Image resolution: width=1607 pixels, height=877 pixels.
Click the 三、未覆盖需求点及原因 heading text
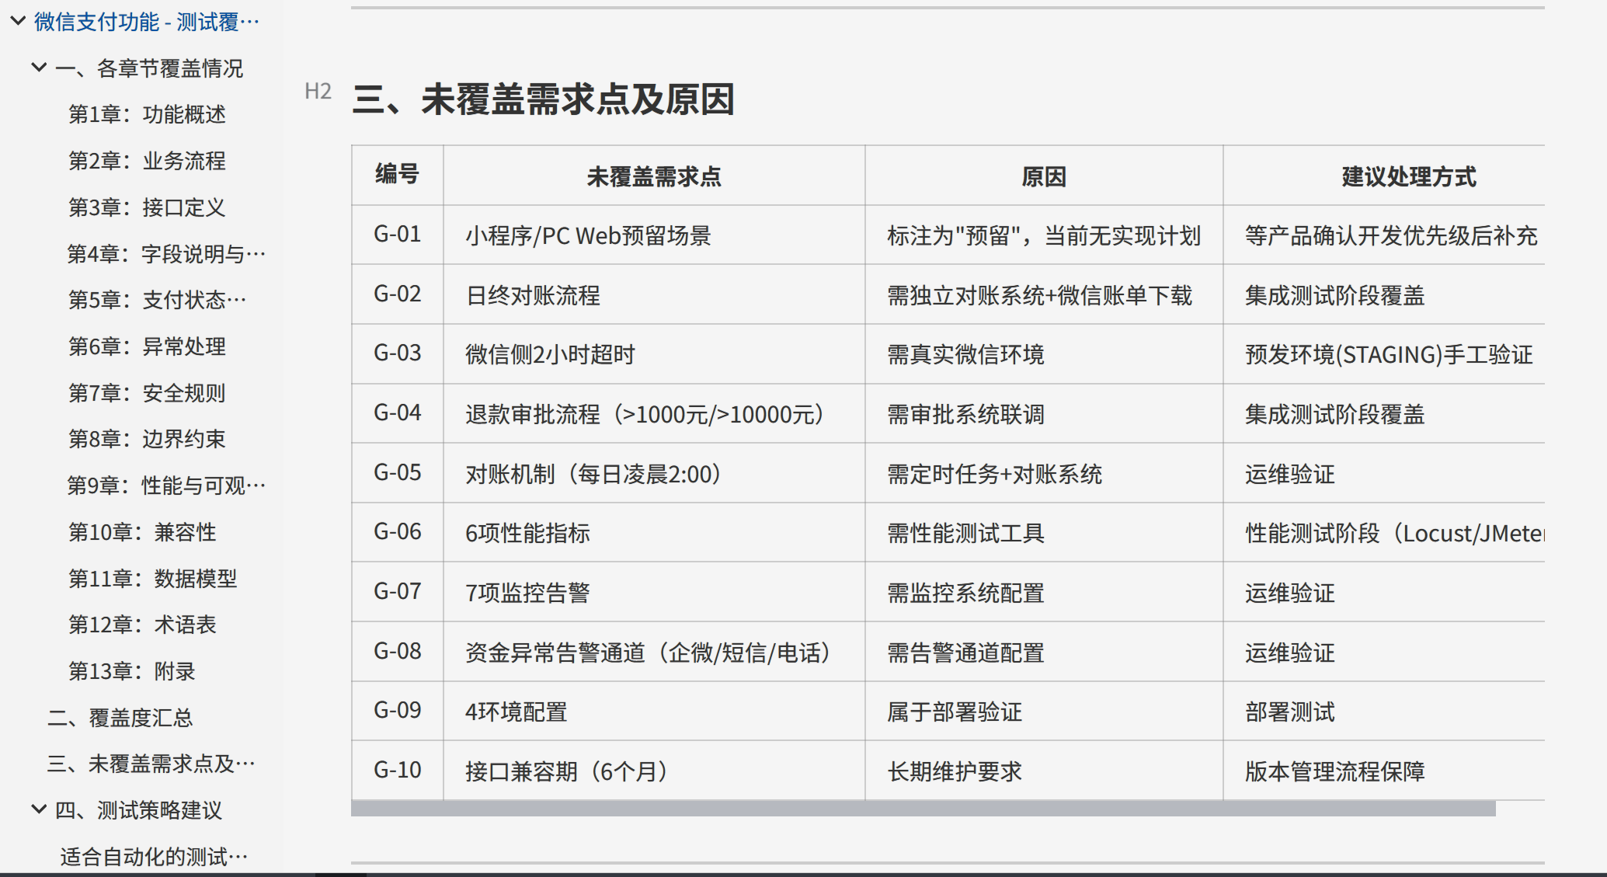pos(543,99)
